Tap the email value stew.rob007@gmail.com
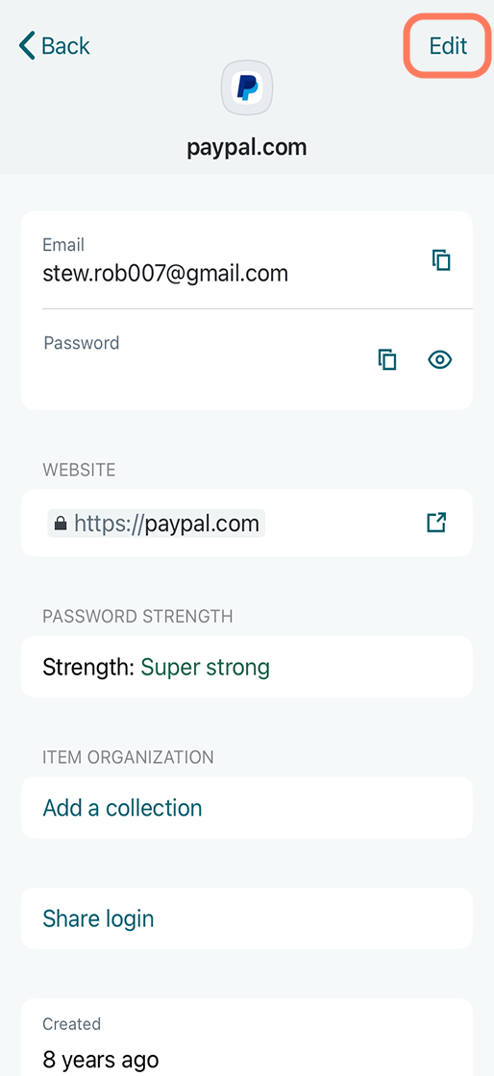Viewport: 494px width, 1076px height. (x=165, y=274)
